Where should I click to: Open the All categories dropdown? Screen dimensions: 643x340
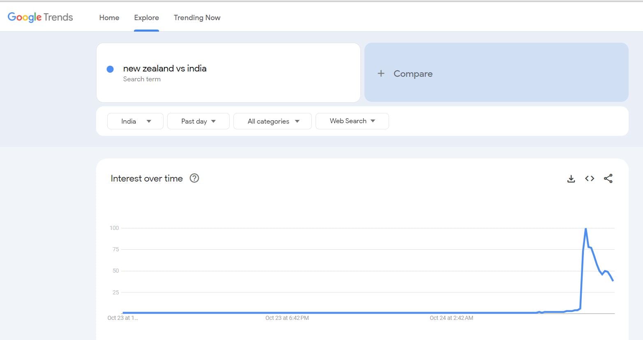point(272,121)
